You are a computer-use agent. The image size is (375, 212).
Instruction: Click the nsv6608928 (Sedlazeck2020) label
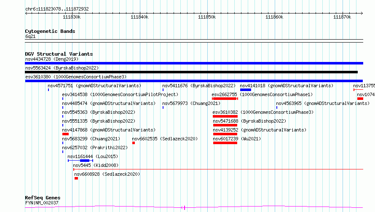click(x=107, y=174)
